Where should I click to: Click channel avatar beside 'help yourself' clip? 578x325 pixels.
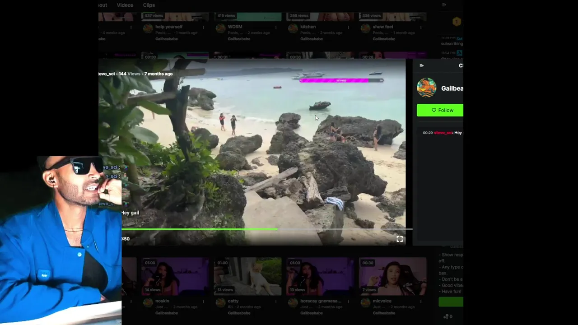tap(148, 28)
